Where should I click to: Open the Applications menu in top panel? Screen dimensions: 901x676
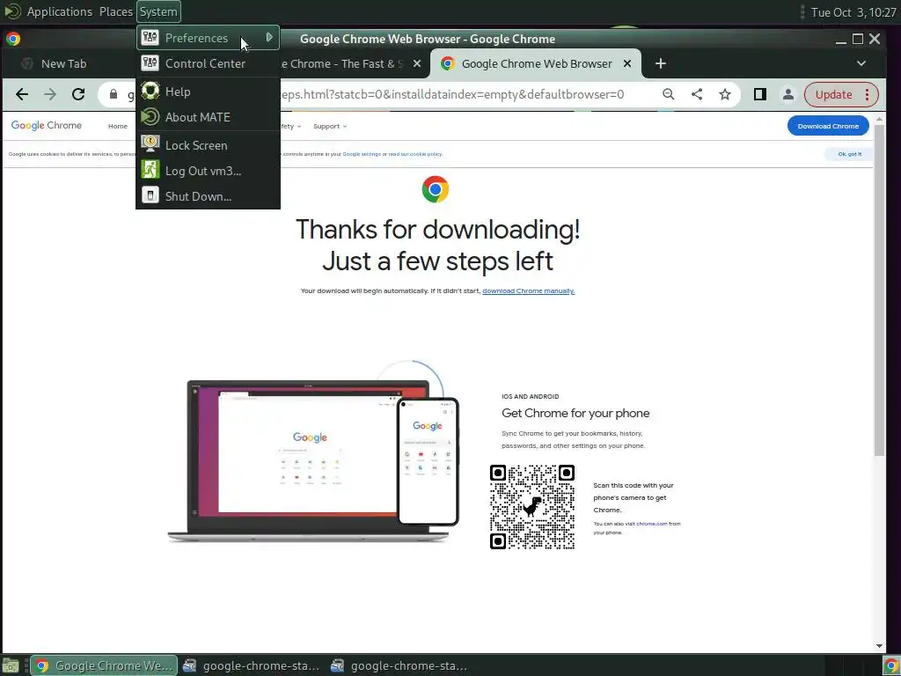(59, 11)
